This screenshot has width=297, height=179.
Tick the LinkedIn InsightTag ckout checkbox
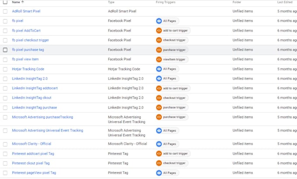5,98
